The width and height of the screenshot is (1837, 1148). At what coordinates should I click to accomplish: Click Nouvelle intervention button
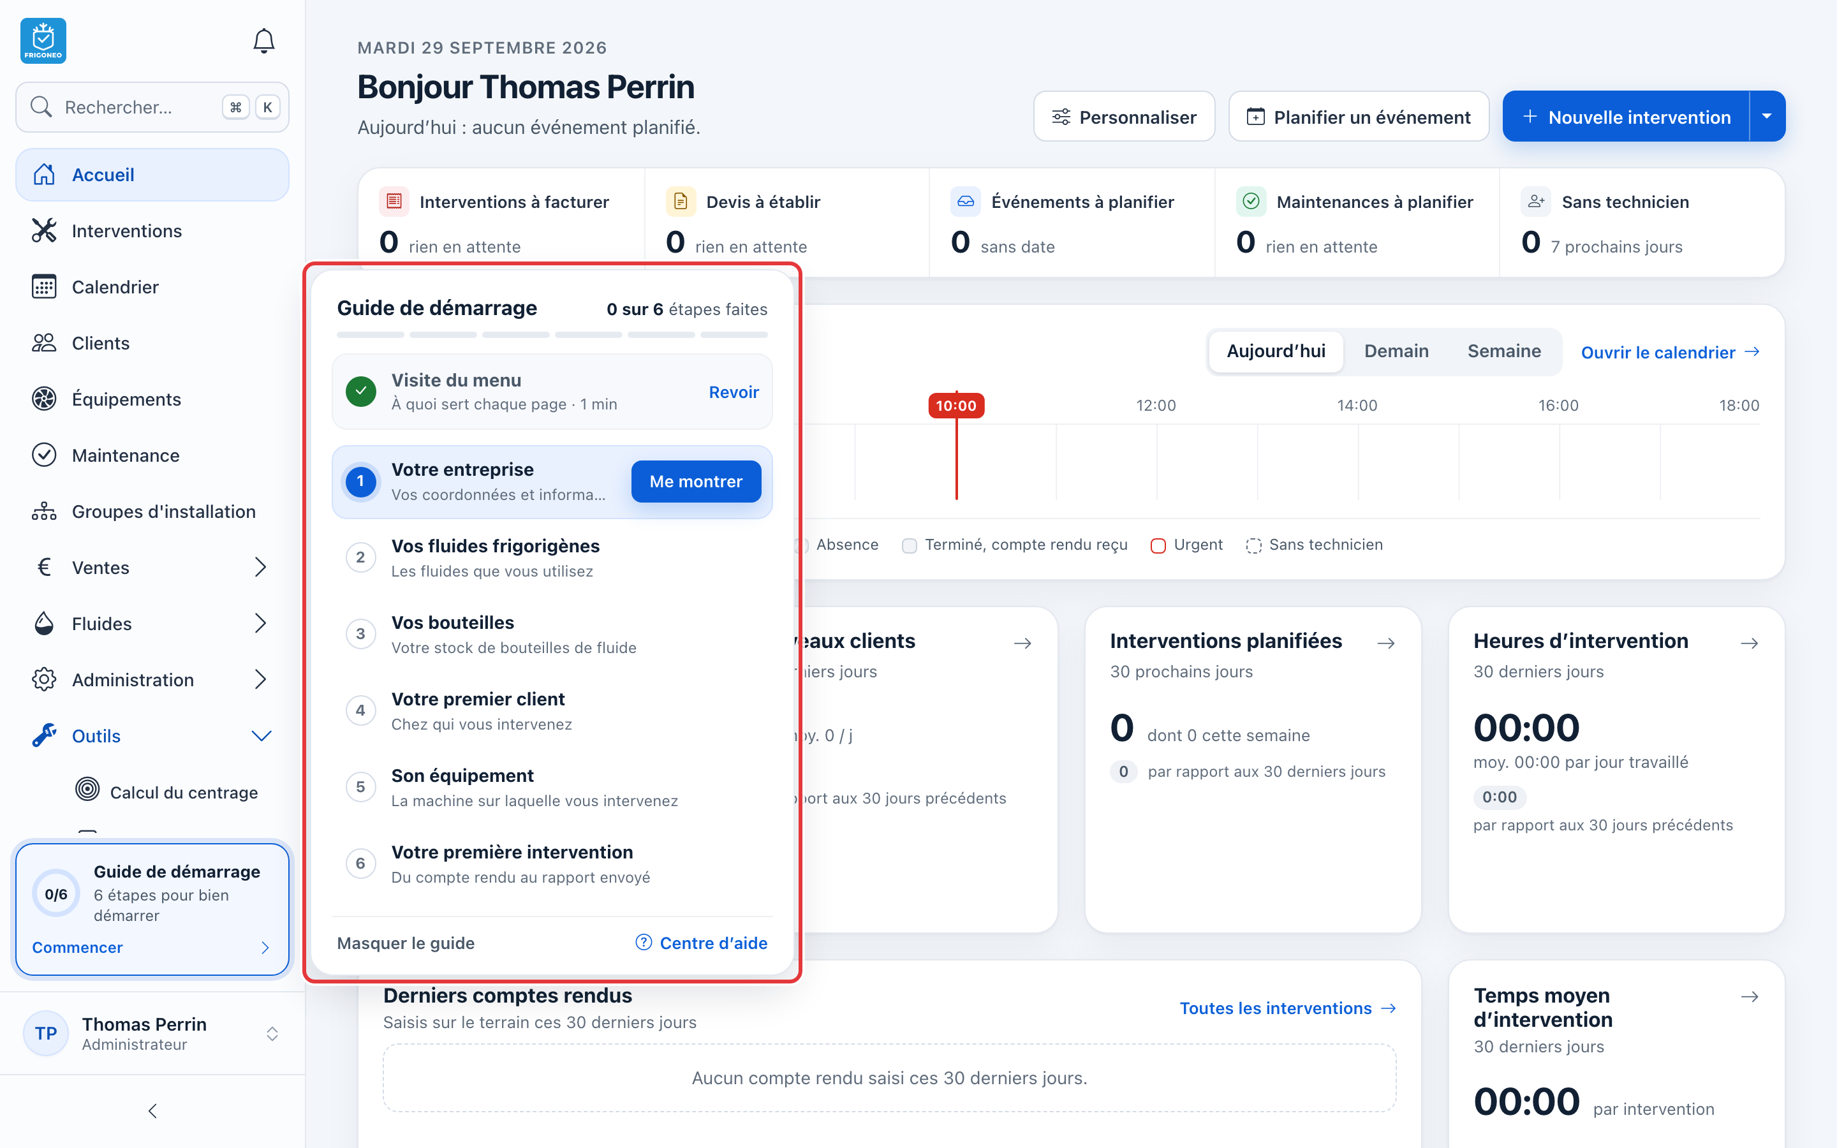pos(1626,117)
